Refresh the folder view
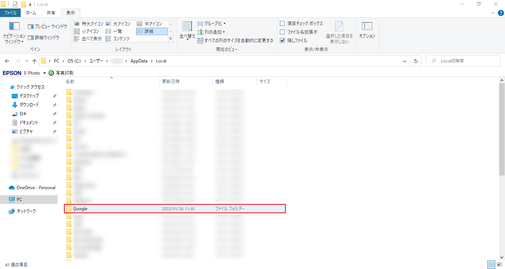The image size is (505, 269). pos(416,61)
